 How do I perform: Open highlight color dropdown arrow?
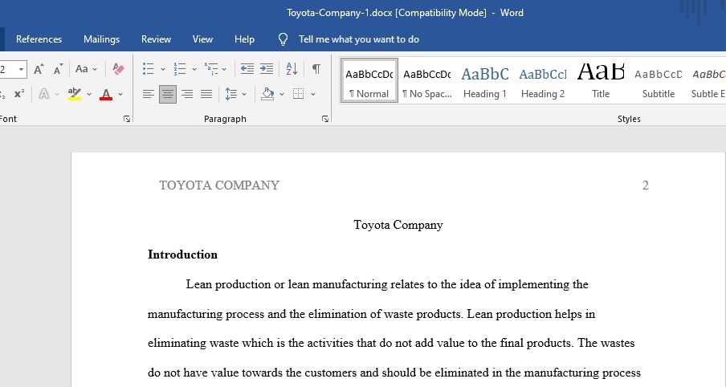coord(89,95)
